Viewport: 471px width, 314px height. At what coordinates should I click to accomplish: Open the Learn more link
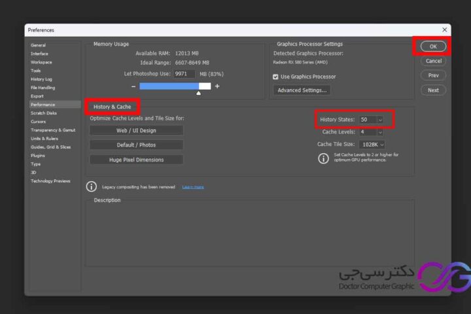click(x=193, y=187)
